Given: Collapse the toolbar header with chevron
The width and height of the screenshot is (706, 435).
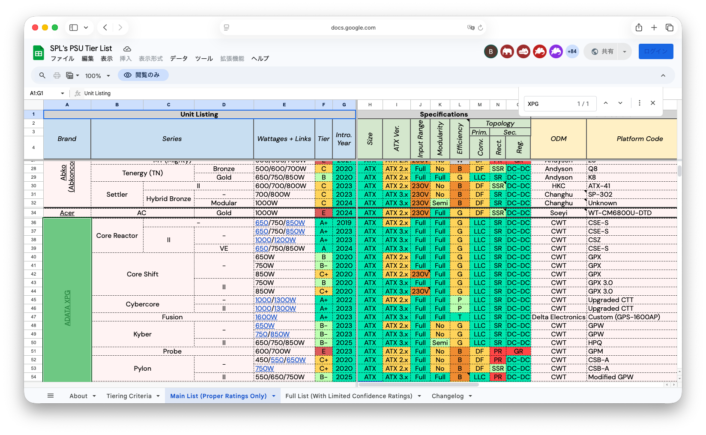Looking at the screenshot, I should [663, 75].
